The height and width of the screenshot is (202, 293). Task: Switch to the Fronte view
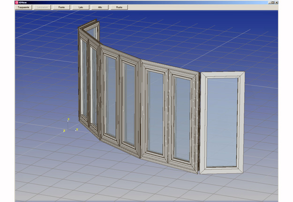(x=61, y=8)
